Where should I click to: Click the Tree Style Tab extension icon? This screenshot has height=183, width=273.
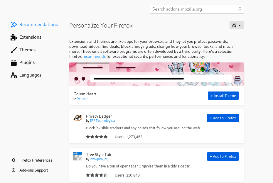[77, 156]
